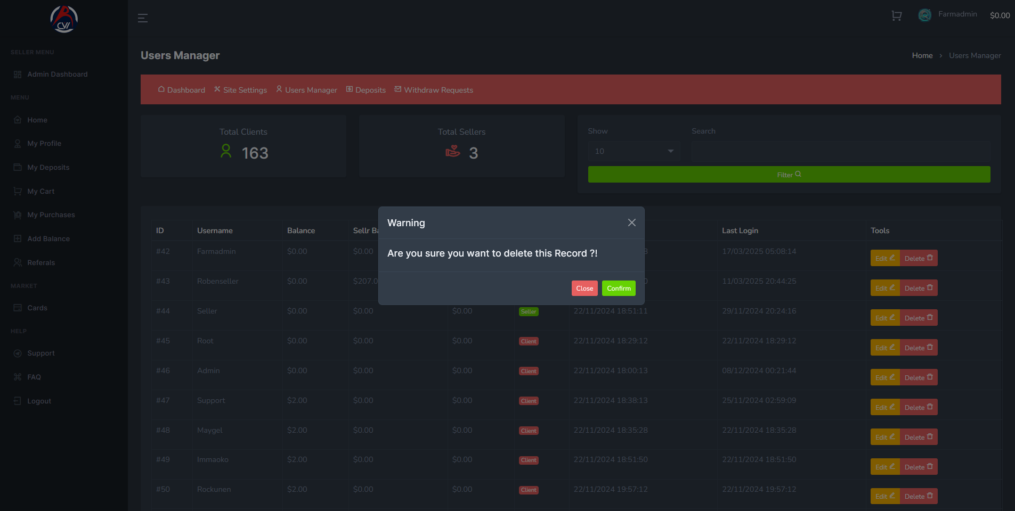Delete the Maygel user row
1015x511 pixels.
(919, 437)
